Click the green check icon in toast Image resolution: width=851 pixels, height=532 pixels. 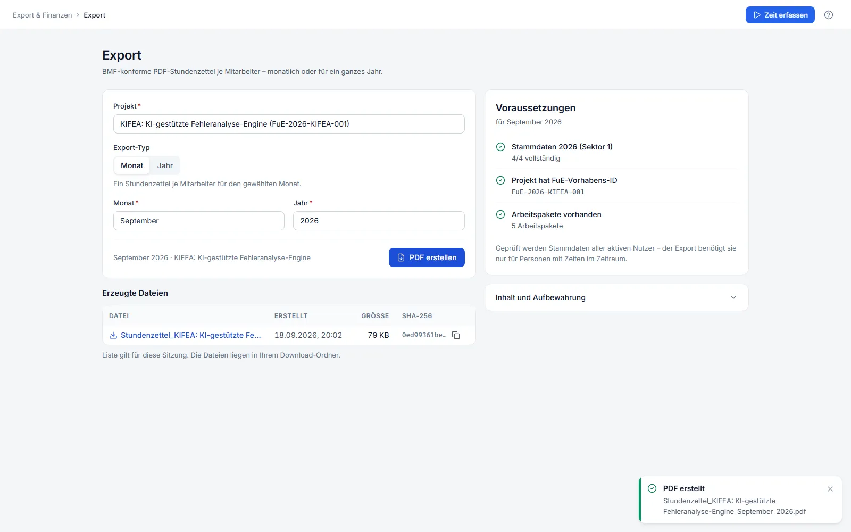tap(652, 488)
